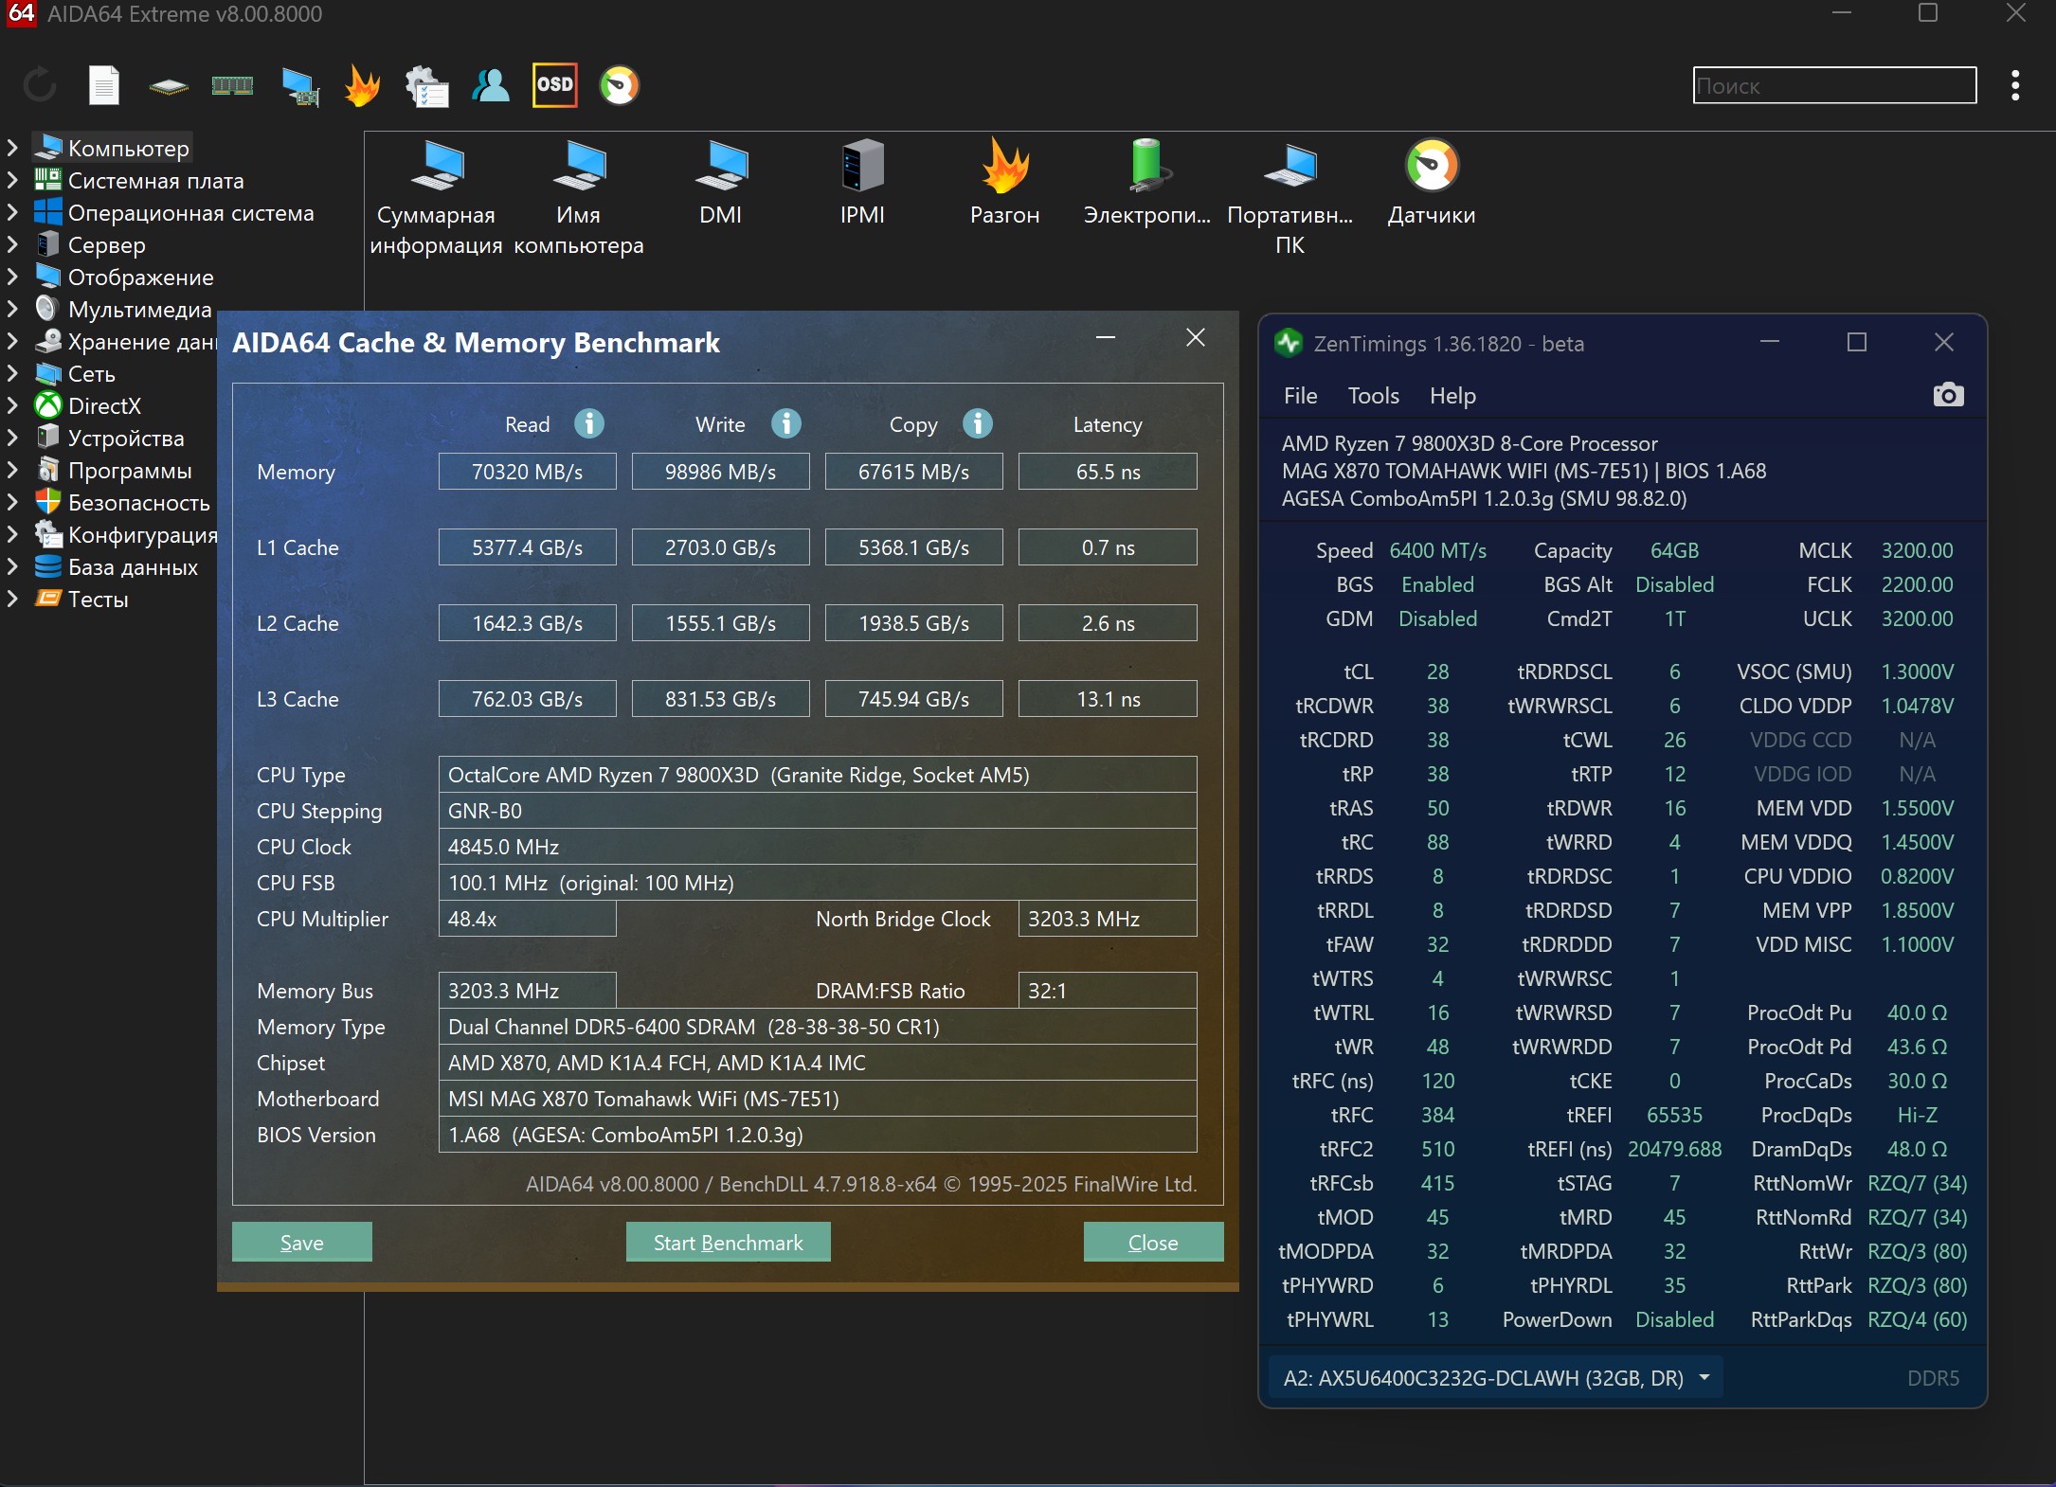Open the ZenTimings File menu
The height and width of the screenshot is (1487, 2056).
tap(1300, 396)
